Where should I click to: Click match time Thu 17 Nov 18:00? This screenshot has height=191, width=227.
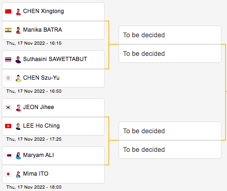click(x=34, y=187)
